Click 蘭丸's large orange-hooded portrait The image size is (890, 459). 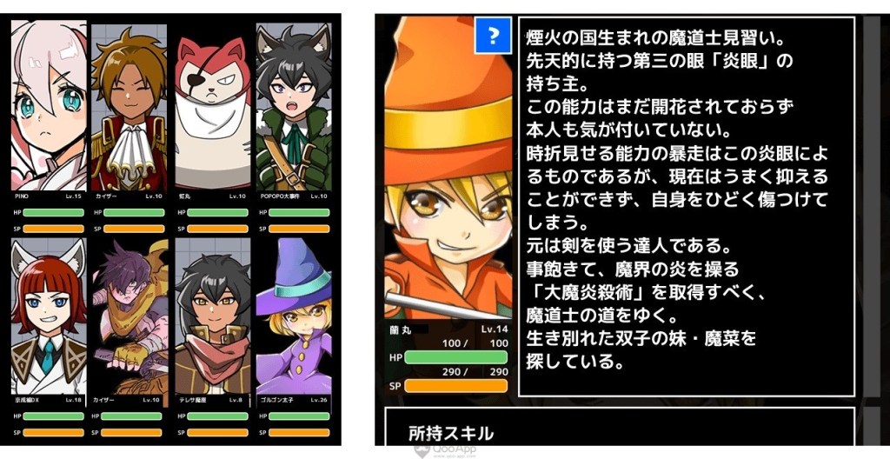click(447, 169)
